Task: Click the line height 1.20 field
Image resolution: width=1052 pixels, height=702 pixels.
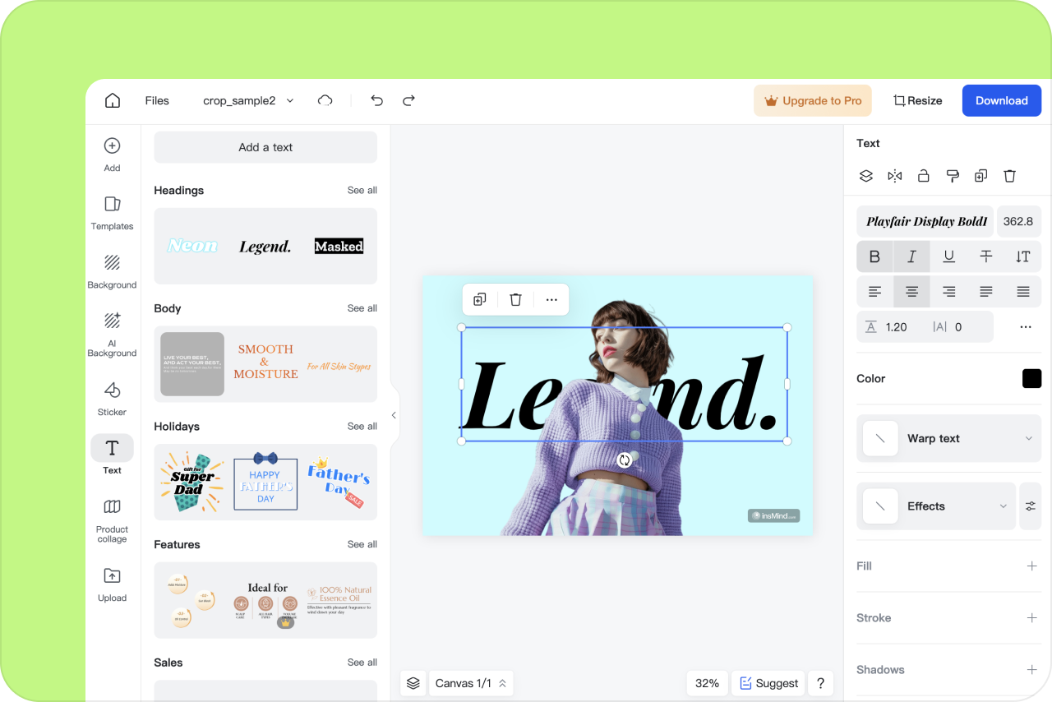Action: pyautogui.click(x=891, y=326)
